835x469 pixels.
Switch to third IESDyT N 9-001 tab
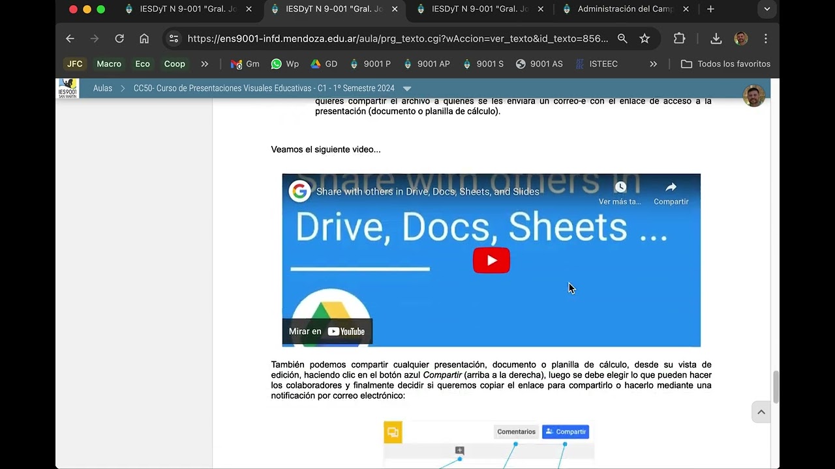[480, 9]
